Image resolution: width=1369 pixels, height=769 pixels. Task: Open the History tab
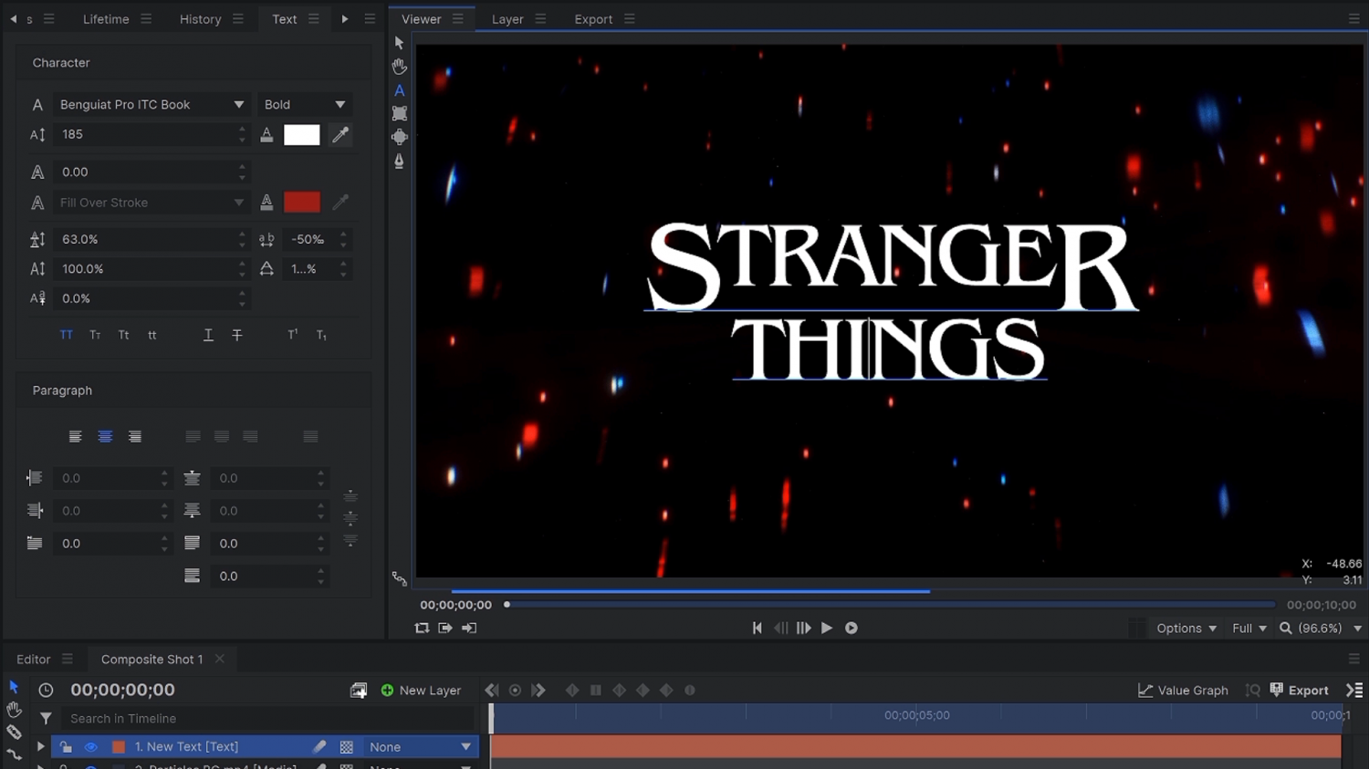(x=200, y=19)
